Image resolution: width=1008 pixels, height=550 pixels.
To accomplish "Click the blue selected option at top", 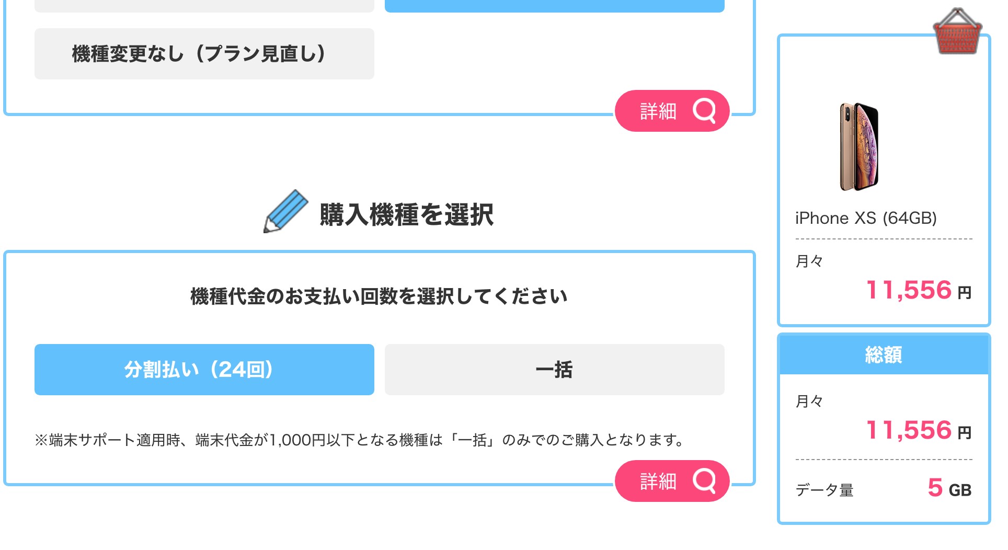I will point(555,6).
